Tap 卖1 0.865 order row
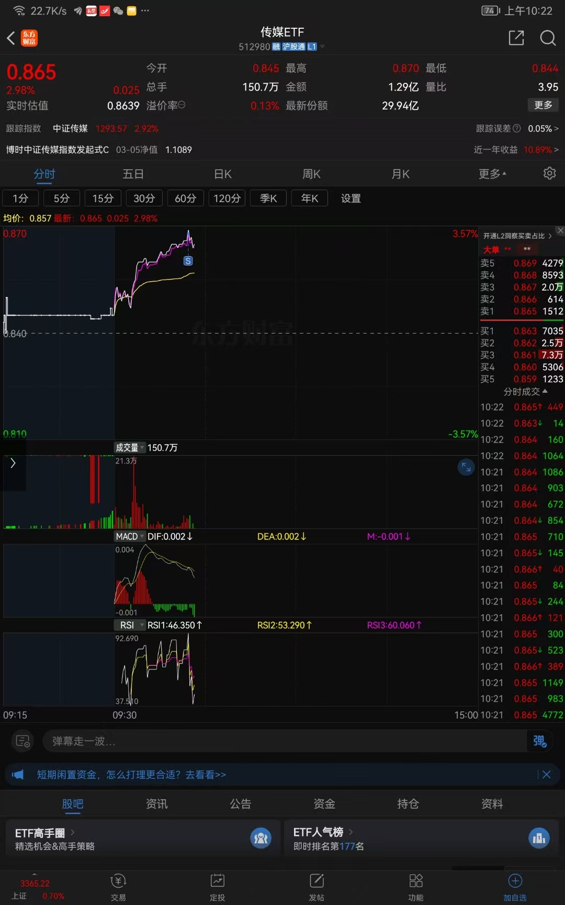The image size is (565, 905). 522,311
